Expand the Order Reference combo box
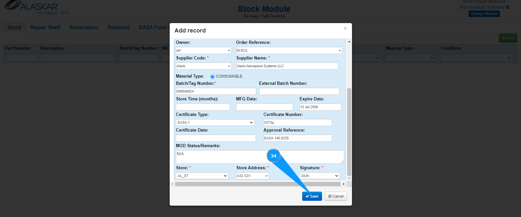This screenshot has height=217, width=521. [x=340, y=51]
